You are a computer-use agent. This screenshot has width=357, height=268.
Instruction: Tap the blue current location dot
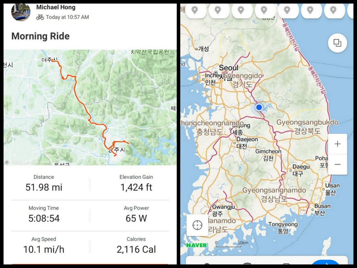259,107
